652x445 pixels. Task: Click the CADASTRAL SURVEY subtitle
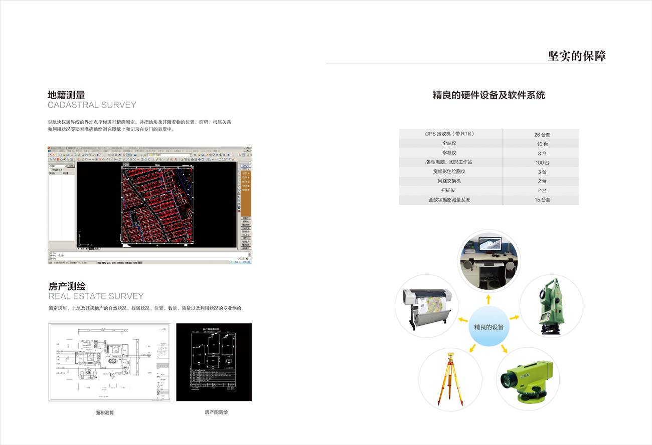[x=92, y=105]
